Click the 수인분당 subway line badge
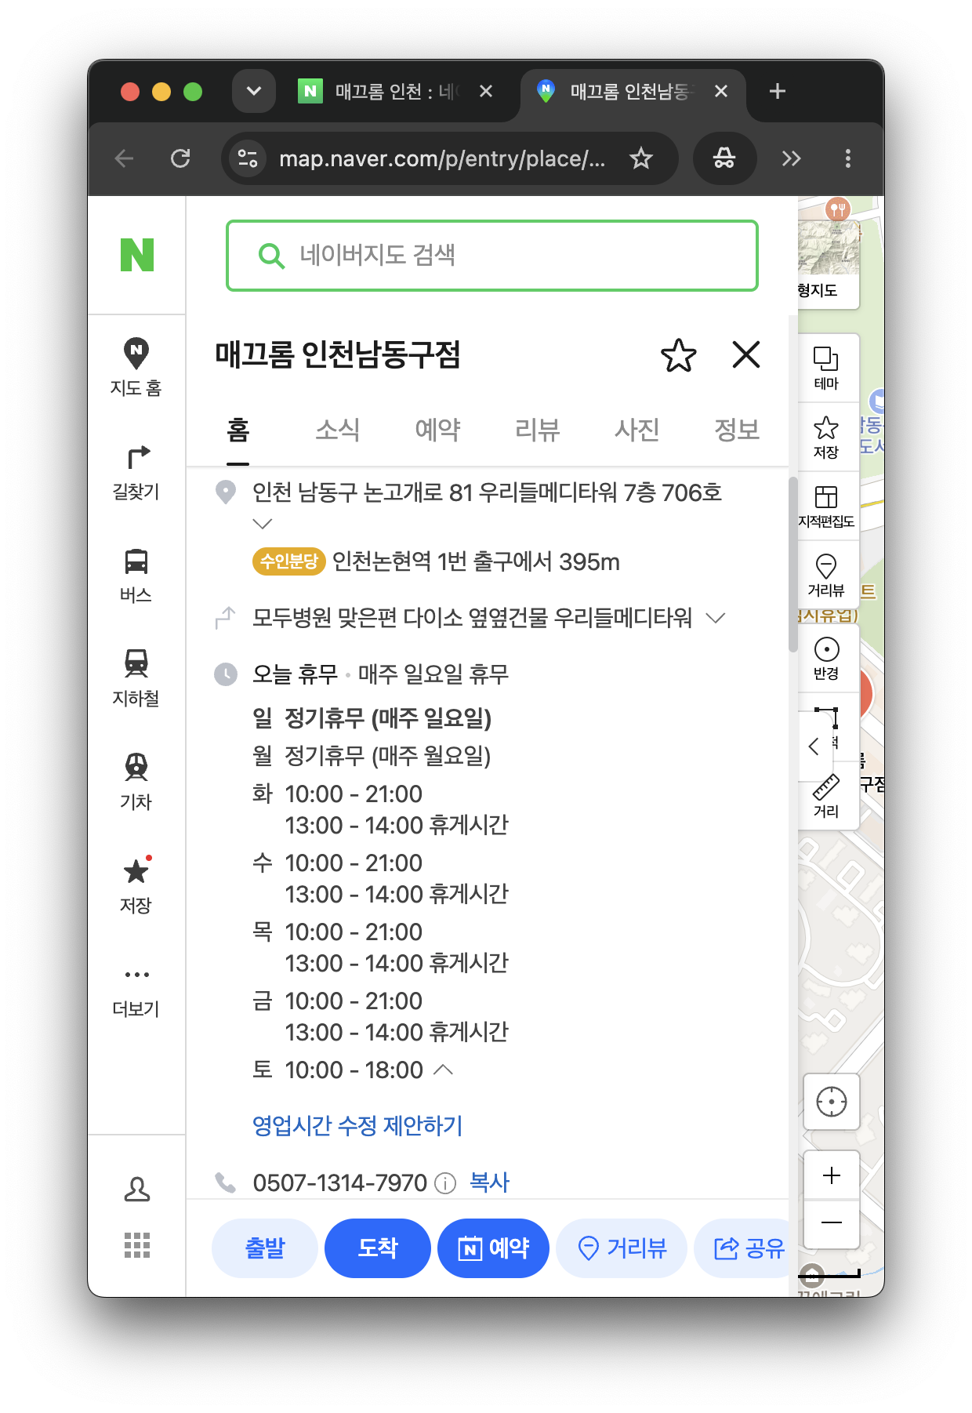Screen dimensions: 972x1413 tap(288, 561)
